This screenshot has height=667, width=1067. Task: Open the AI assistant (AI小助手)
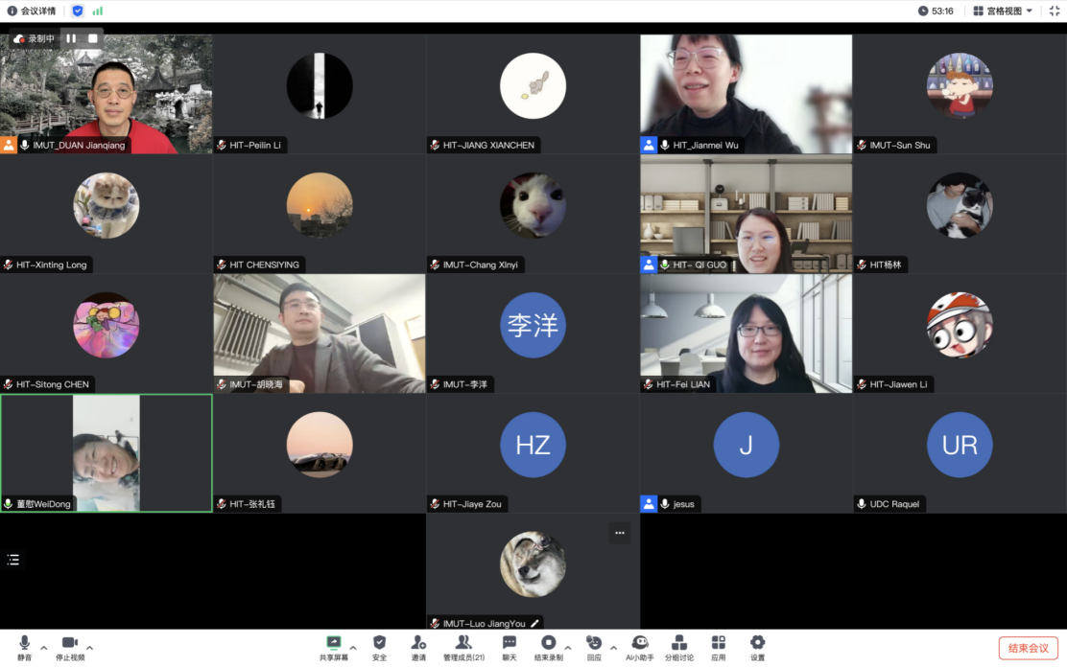639,645
